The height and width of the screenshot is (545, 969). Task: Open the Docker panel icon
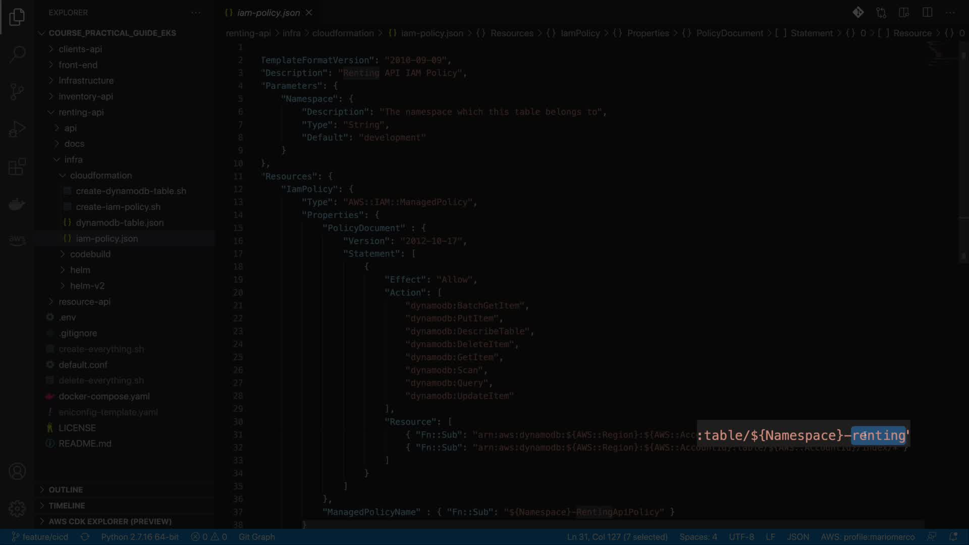click(17, 204)
